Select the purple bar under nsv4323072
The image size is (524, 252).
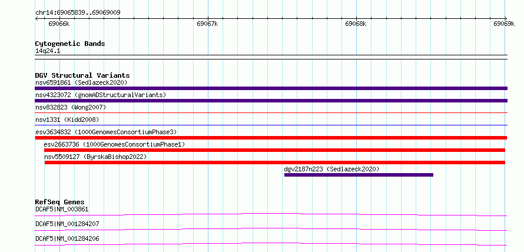tap(271, 101)
